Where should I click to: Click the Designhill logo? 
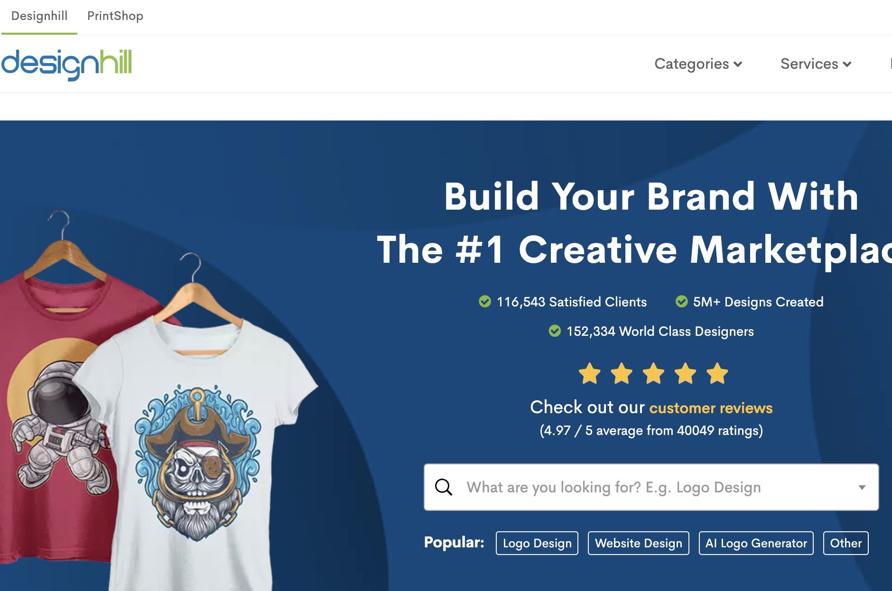click(x=66, y=64)
